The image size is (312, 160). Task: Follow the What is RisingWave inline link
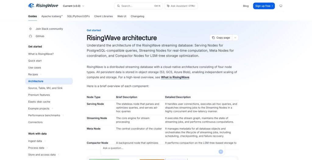click(175, 77)
